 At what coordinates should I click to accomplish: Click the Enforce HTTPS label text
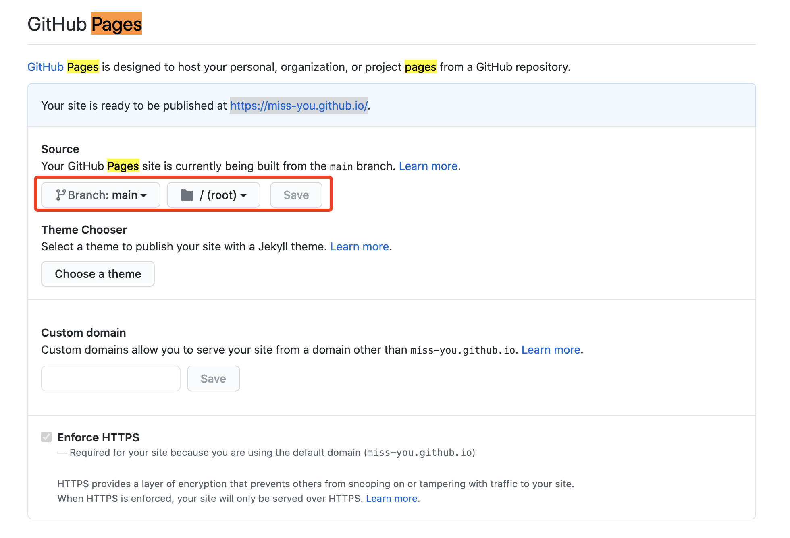coord(98,437)
